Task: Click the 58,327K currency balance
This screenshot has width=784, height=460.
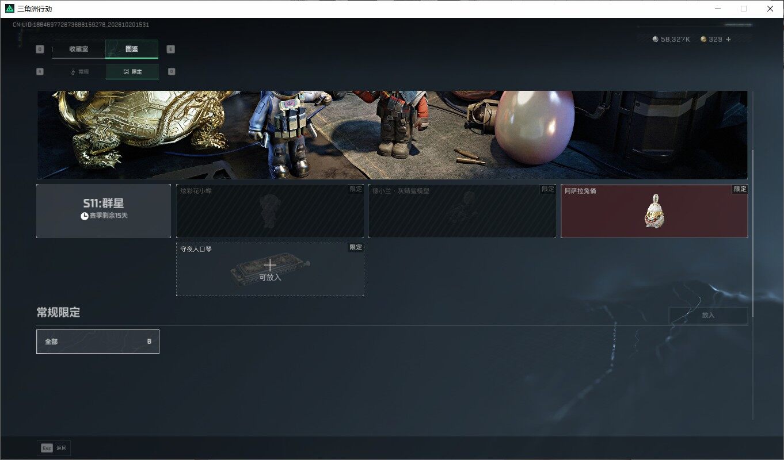Action: coord(676,39)
